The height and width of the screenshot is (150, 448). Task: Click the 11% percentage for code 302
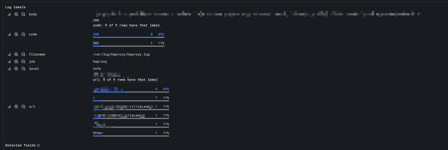161,43
